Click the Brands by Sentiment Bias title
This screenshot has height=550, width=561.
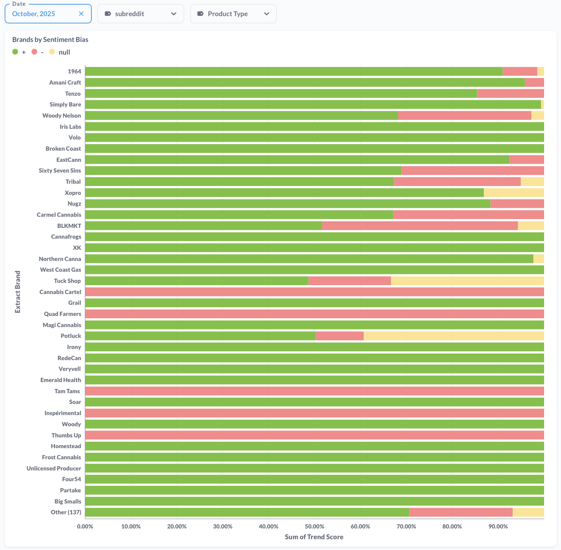50,40
